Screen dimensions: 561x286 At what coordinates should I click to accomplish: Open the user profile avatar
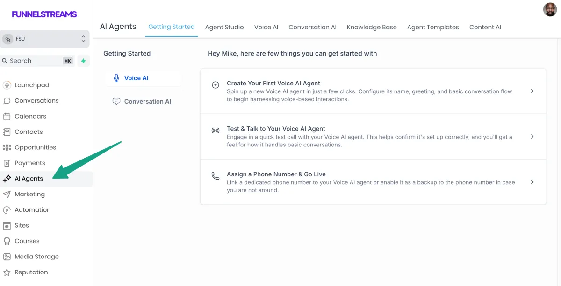click(550, 9)
